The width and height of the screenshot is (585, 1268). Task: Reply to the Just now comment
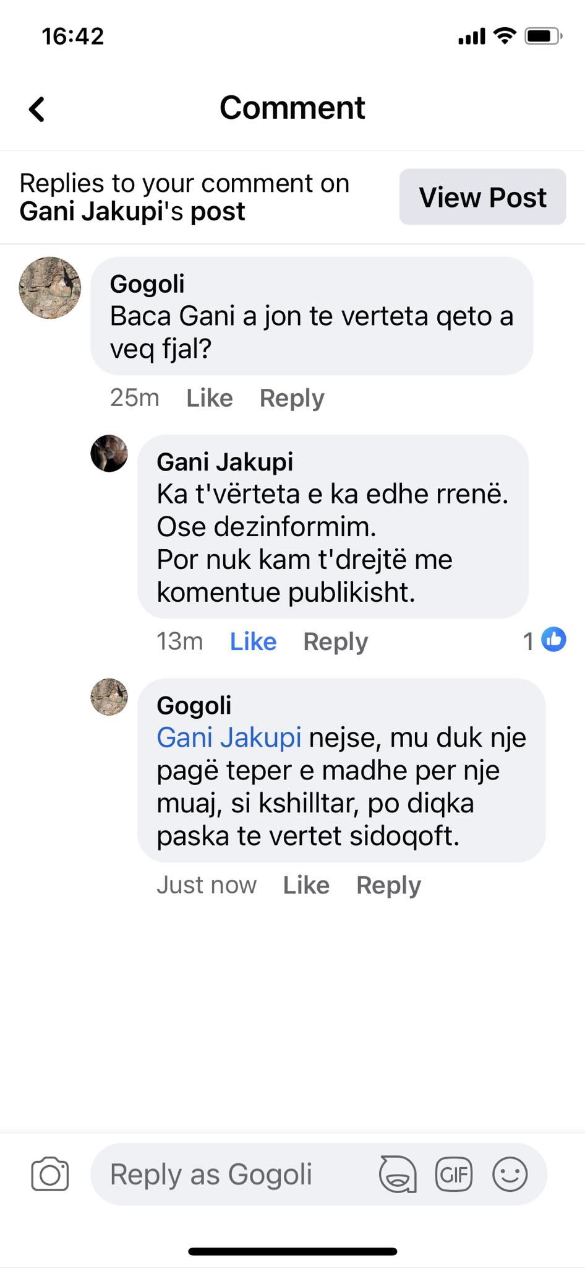(x=388, y=885)
